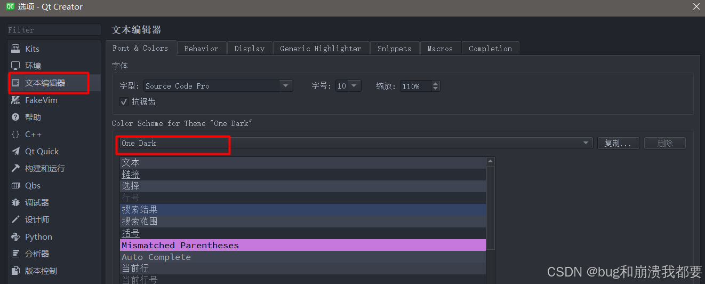Open the One Dark color scheme dropdown

point(356,143)
